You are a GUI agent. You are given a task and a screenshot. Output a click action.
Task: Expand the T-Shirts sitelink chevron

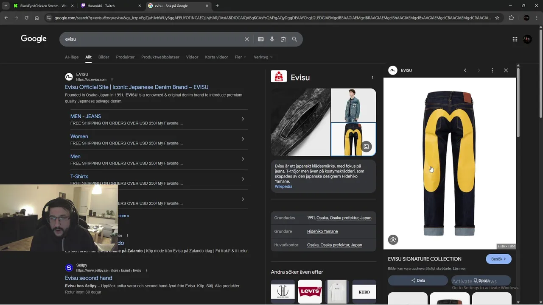coord(243,179)
